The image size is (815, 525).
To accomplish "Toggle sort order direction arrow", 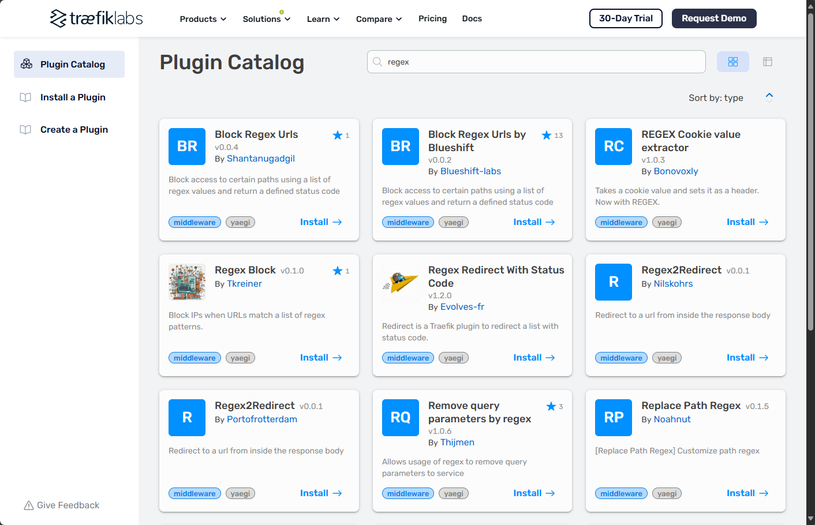I will coord(769,97).
